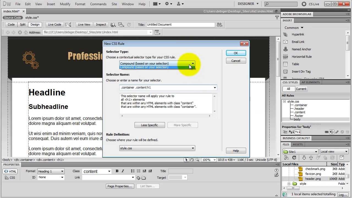Click the Get files down-arrow icon

pyautogui.click(x=304, y=158)
